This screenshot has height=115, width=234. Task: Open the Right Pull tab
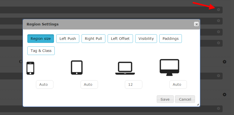(93, 39)
